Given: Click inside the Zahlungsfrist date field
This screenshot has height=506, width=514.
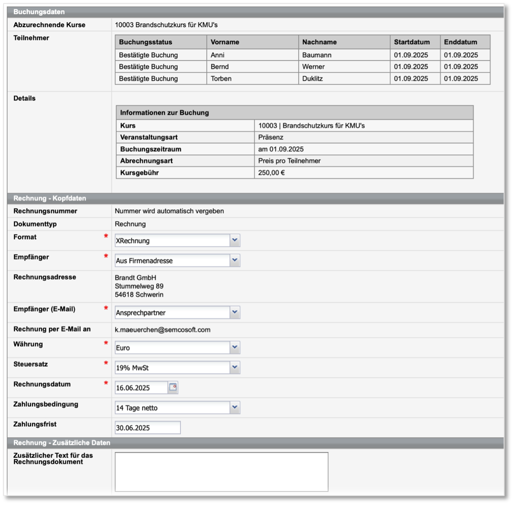Looking at the screenshot, I should (x=147, y=427).
